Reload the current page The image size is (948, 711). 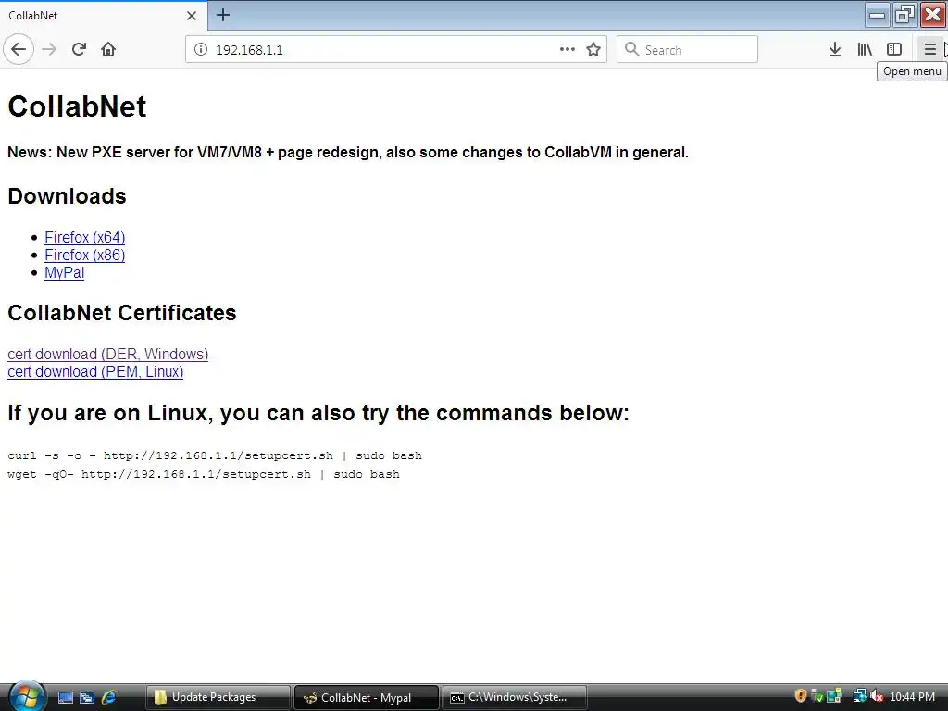point(79,50)
